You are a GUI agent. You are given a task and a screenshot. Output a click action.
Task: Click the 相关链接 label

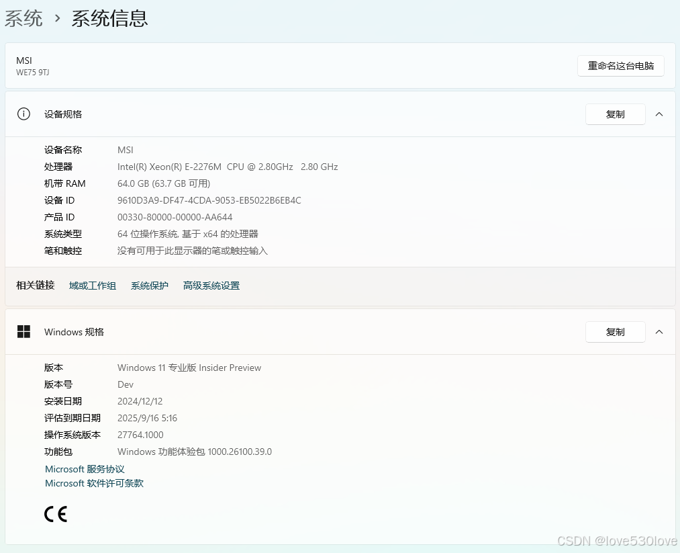pyautogui.click(x=35, y=285)
